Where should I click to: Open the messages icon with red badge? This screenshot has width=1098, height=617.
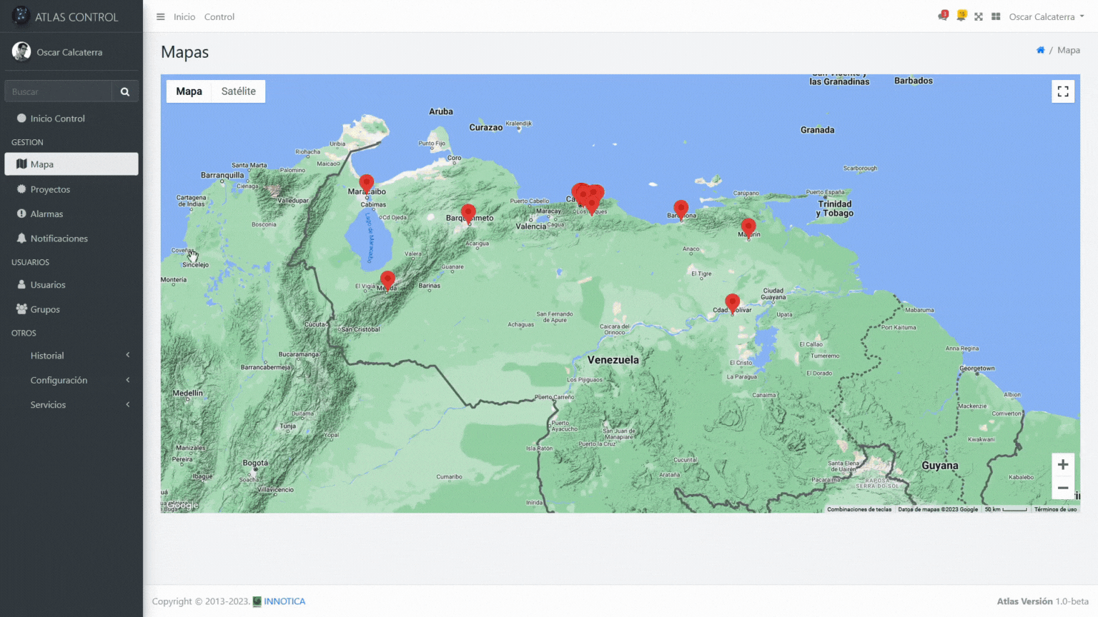pos(943,16)
